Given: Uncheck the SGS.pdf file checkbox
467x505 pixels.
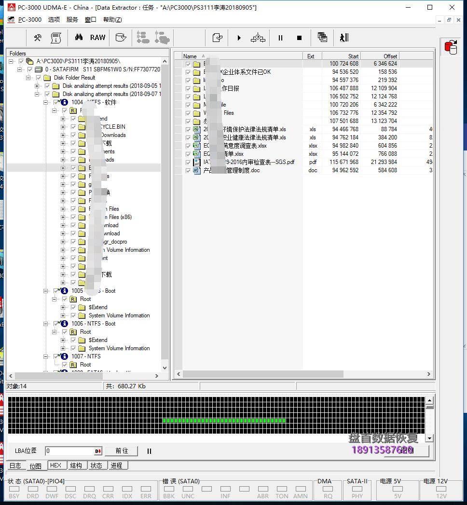Looking at the screenshot, I should tap(188, 162).
